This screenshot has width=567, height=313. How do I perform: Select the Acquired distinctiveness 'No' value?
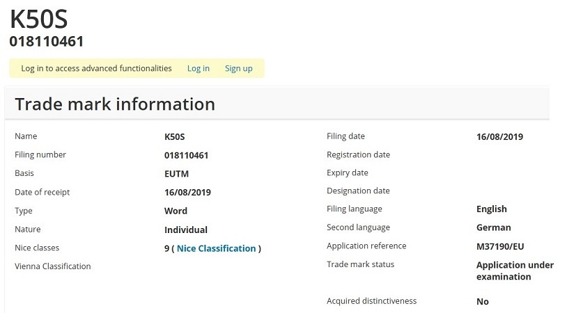[482, 302]
